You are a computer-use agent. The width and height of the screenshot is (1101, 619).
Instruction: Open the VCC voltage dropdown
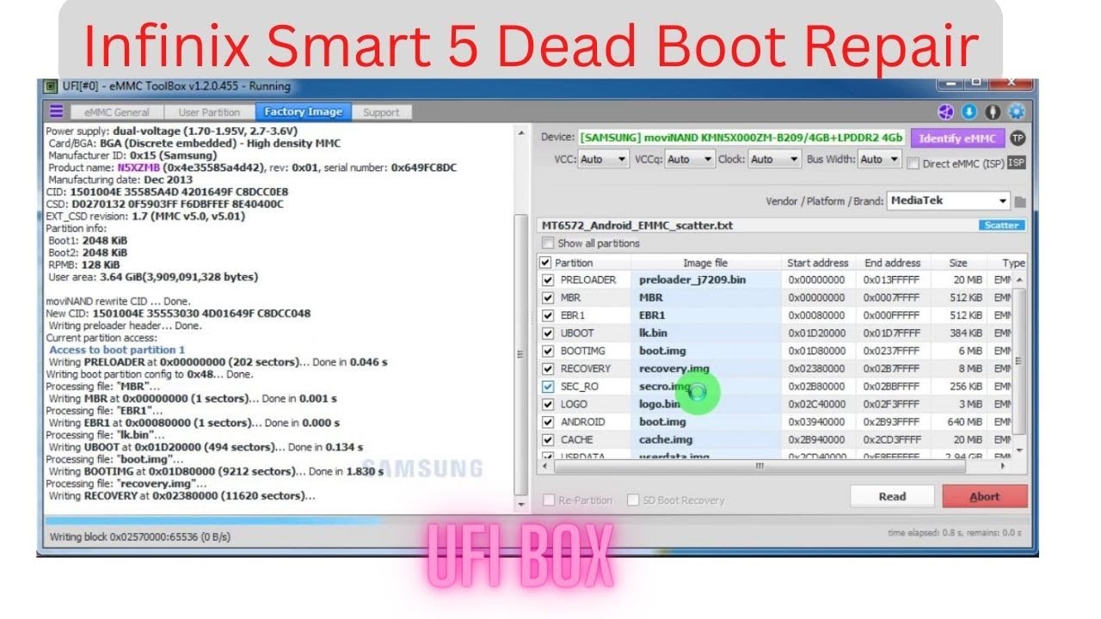click(603, 159)
